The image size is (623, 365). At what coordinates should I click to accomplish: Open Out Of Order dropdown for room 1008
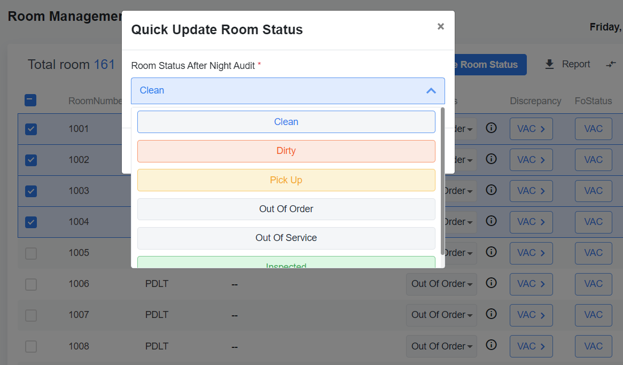click(441, 346)
